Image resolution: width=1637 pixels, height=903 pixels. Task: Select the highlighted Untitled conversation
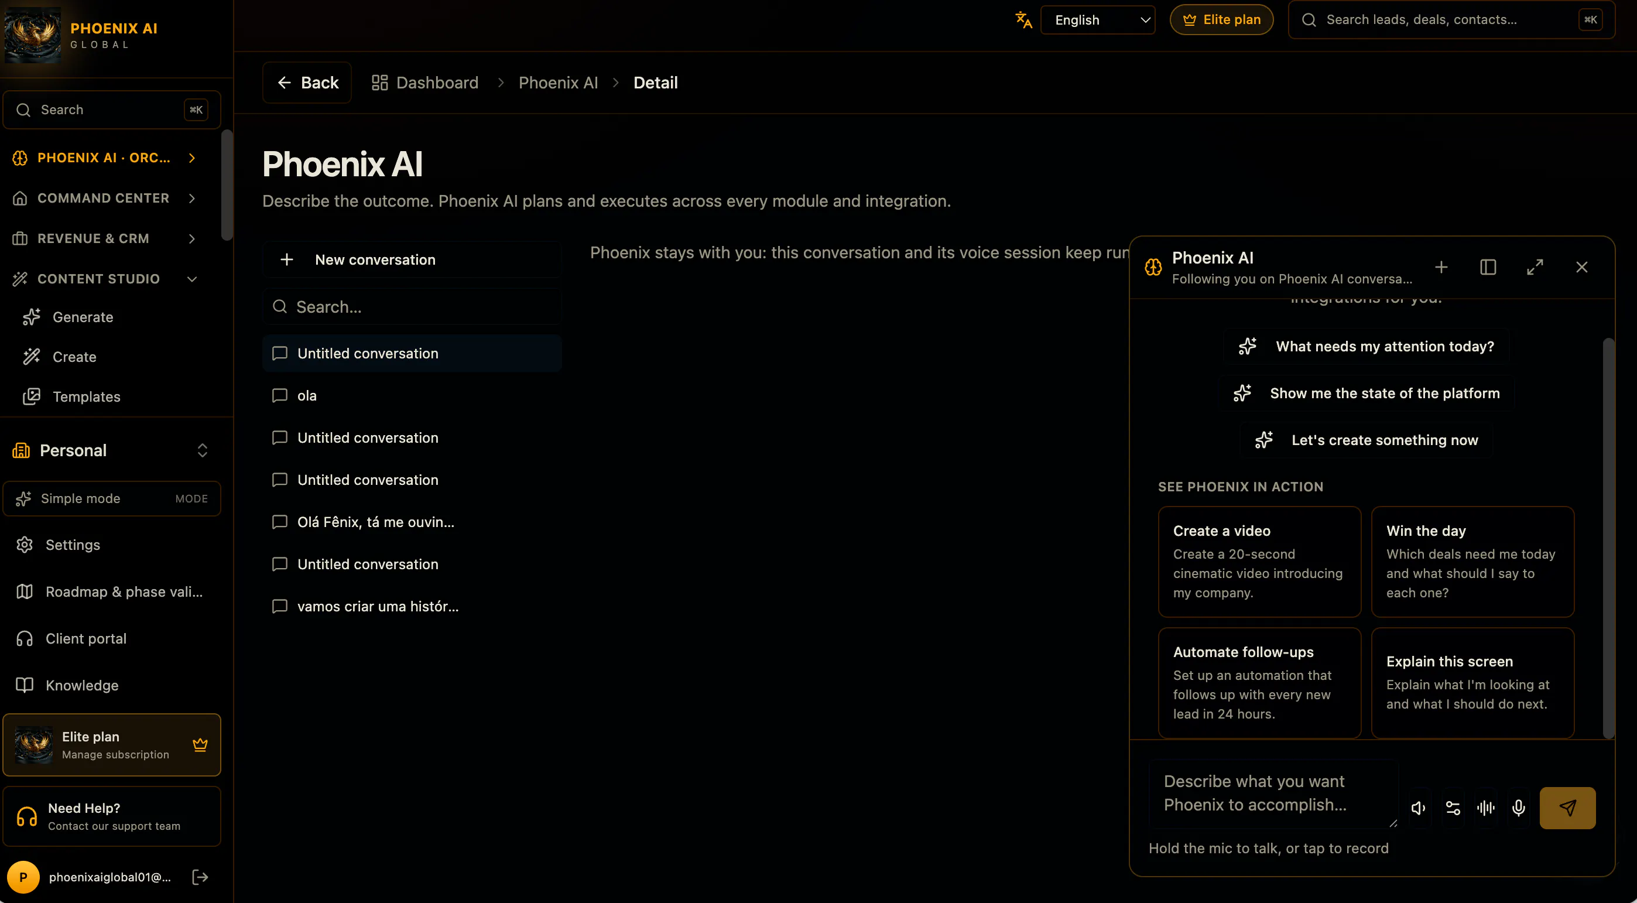tap(412, 353)
